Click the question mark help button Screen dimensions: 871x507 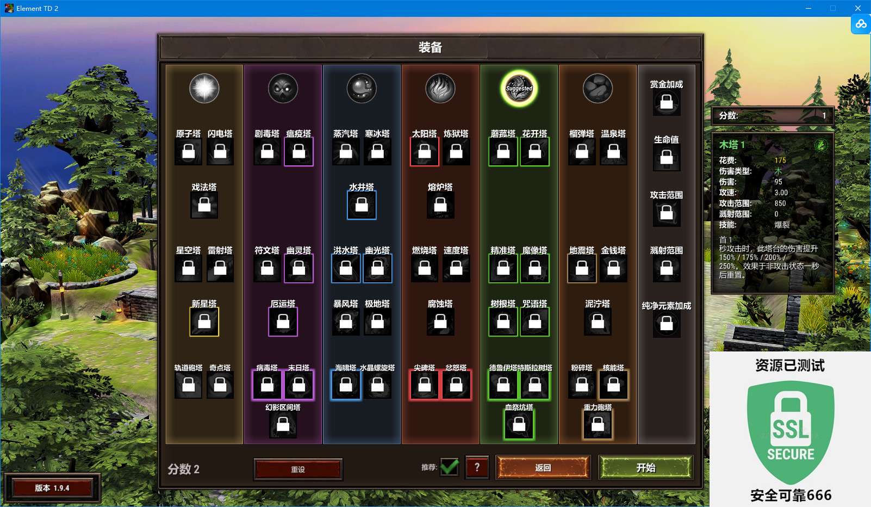pyautogui.click(x=477, y=467)
